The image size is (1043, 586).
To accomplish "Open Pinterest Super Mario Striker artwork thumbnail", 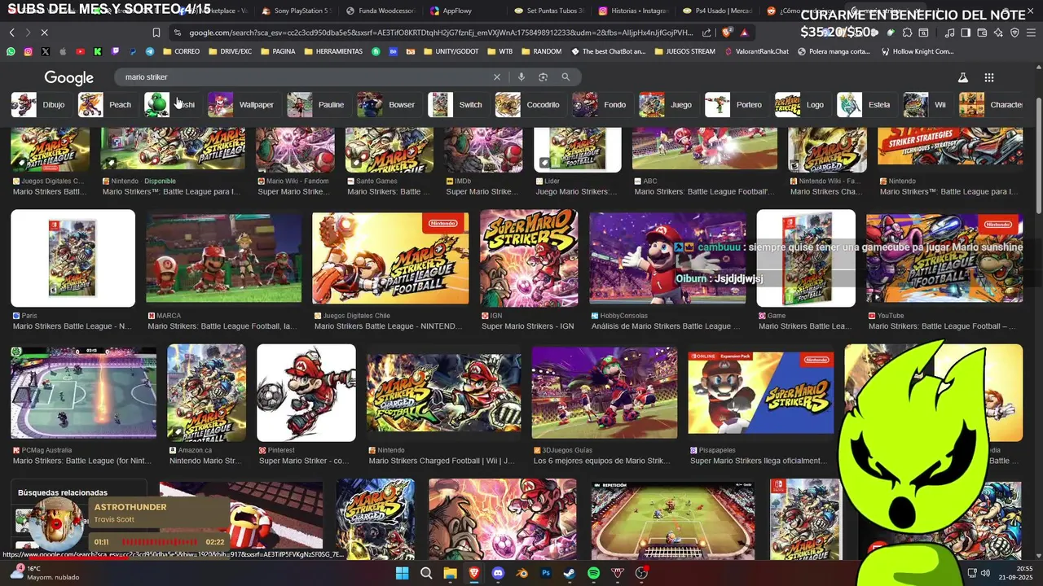I will [x=306, y=392].
